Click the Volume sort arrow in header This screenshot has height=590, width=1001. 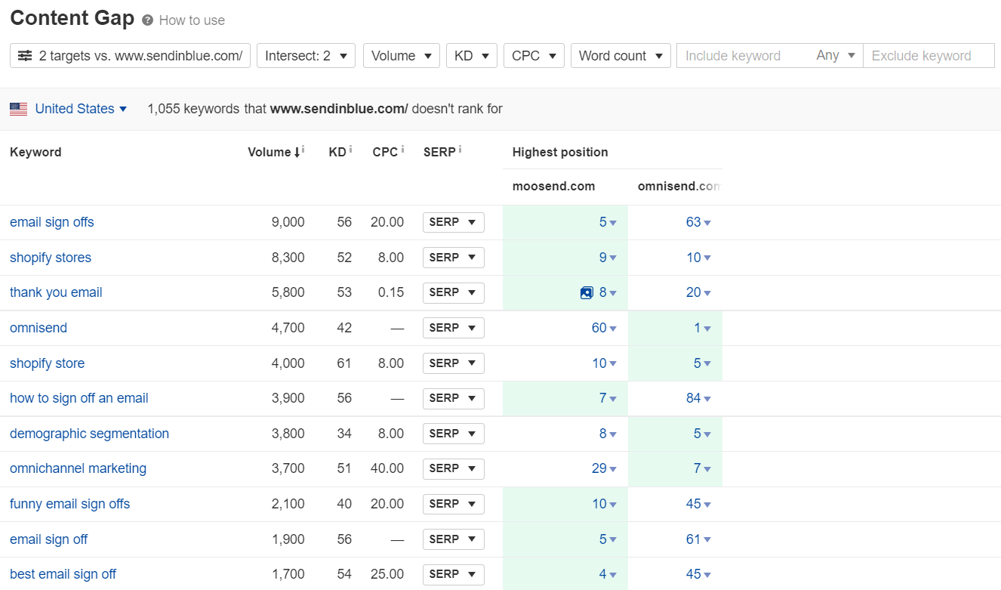297,153
